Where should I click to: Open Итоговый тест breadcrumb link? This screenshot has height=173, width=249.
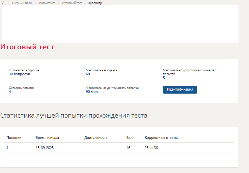[72, 3]
